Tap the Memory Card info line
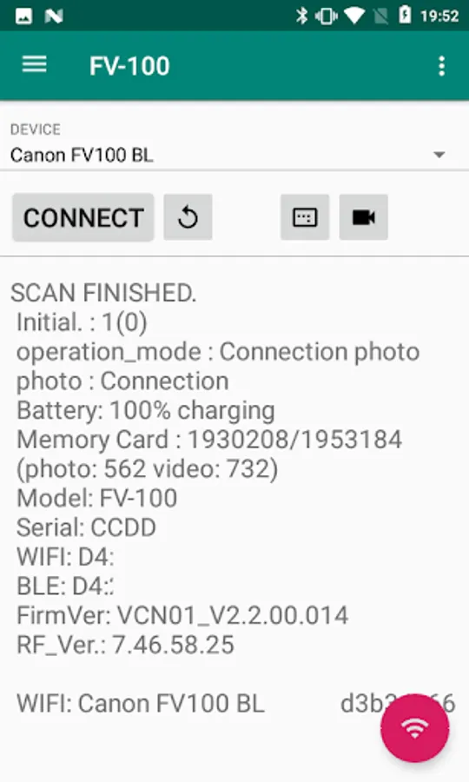Viewport: 469px width, 782px height. coord(209,440)
